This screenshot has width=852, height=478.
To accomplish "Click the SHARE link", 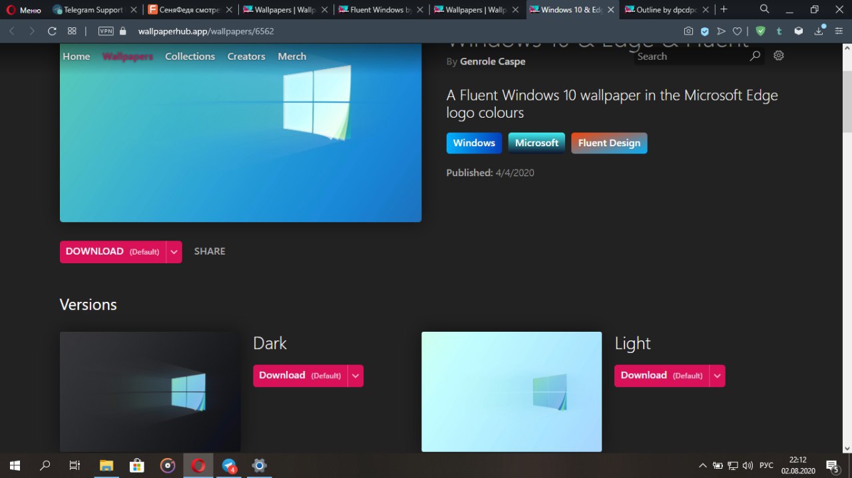I will (x=210, y=251).
